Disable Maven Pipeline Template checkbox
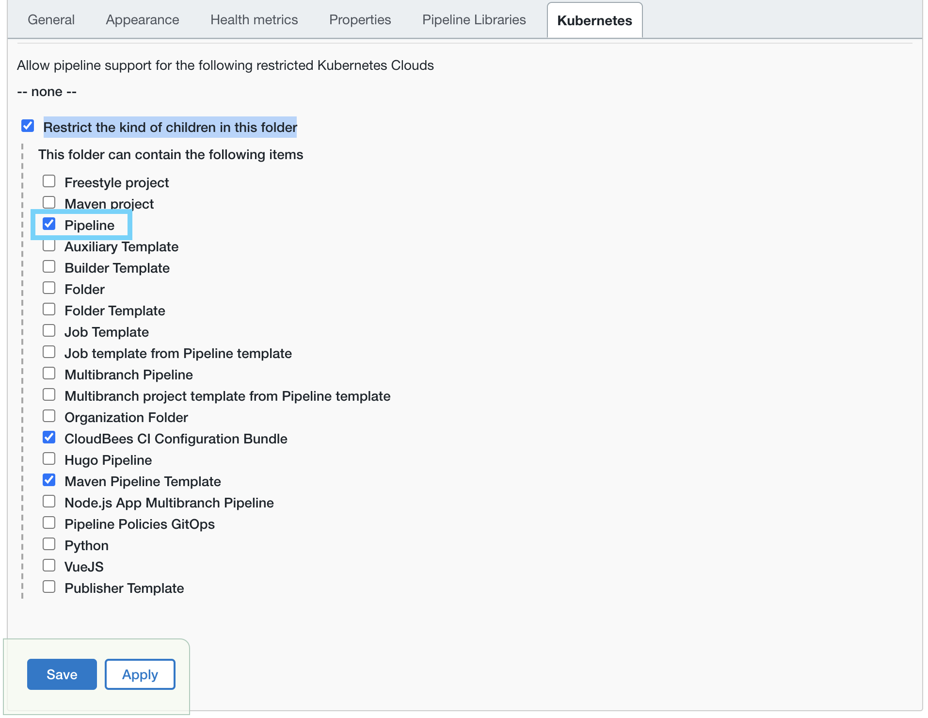The height and width of the screenshot is (718, 928). click(x=49, y=480)
